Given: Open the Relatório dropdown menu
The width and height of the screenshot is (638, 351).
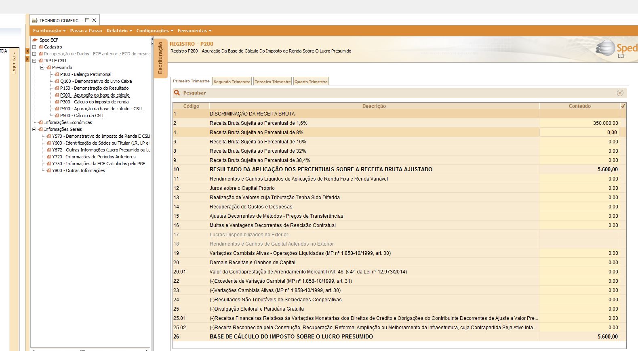Looking at the screenshot, I should click(119, 31).
